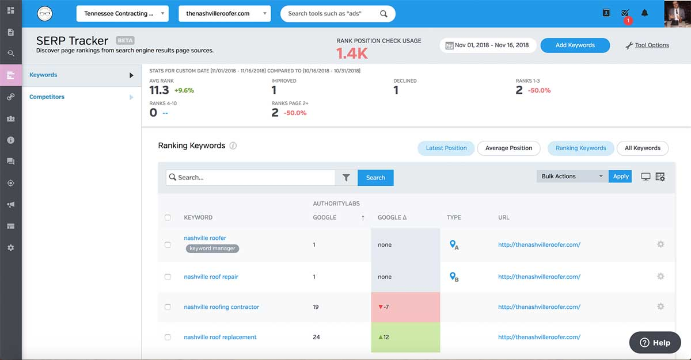Open the nashville roof repair keyword link
This screenshot has height=360, width=691.
pyautogui.click(x=211, y=277)
